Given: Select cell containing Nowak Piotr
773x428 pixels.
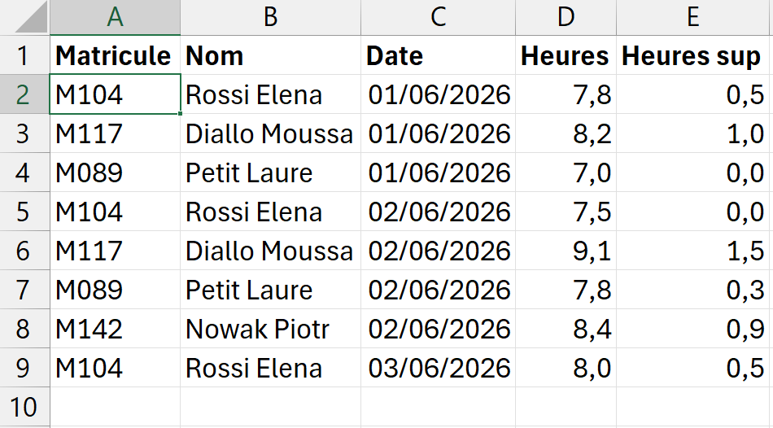Looking at the screenshot, I should tap(271, 329).
